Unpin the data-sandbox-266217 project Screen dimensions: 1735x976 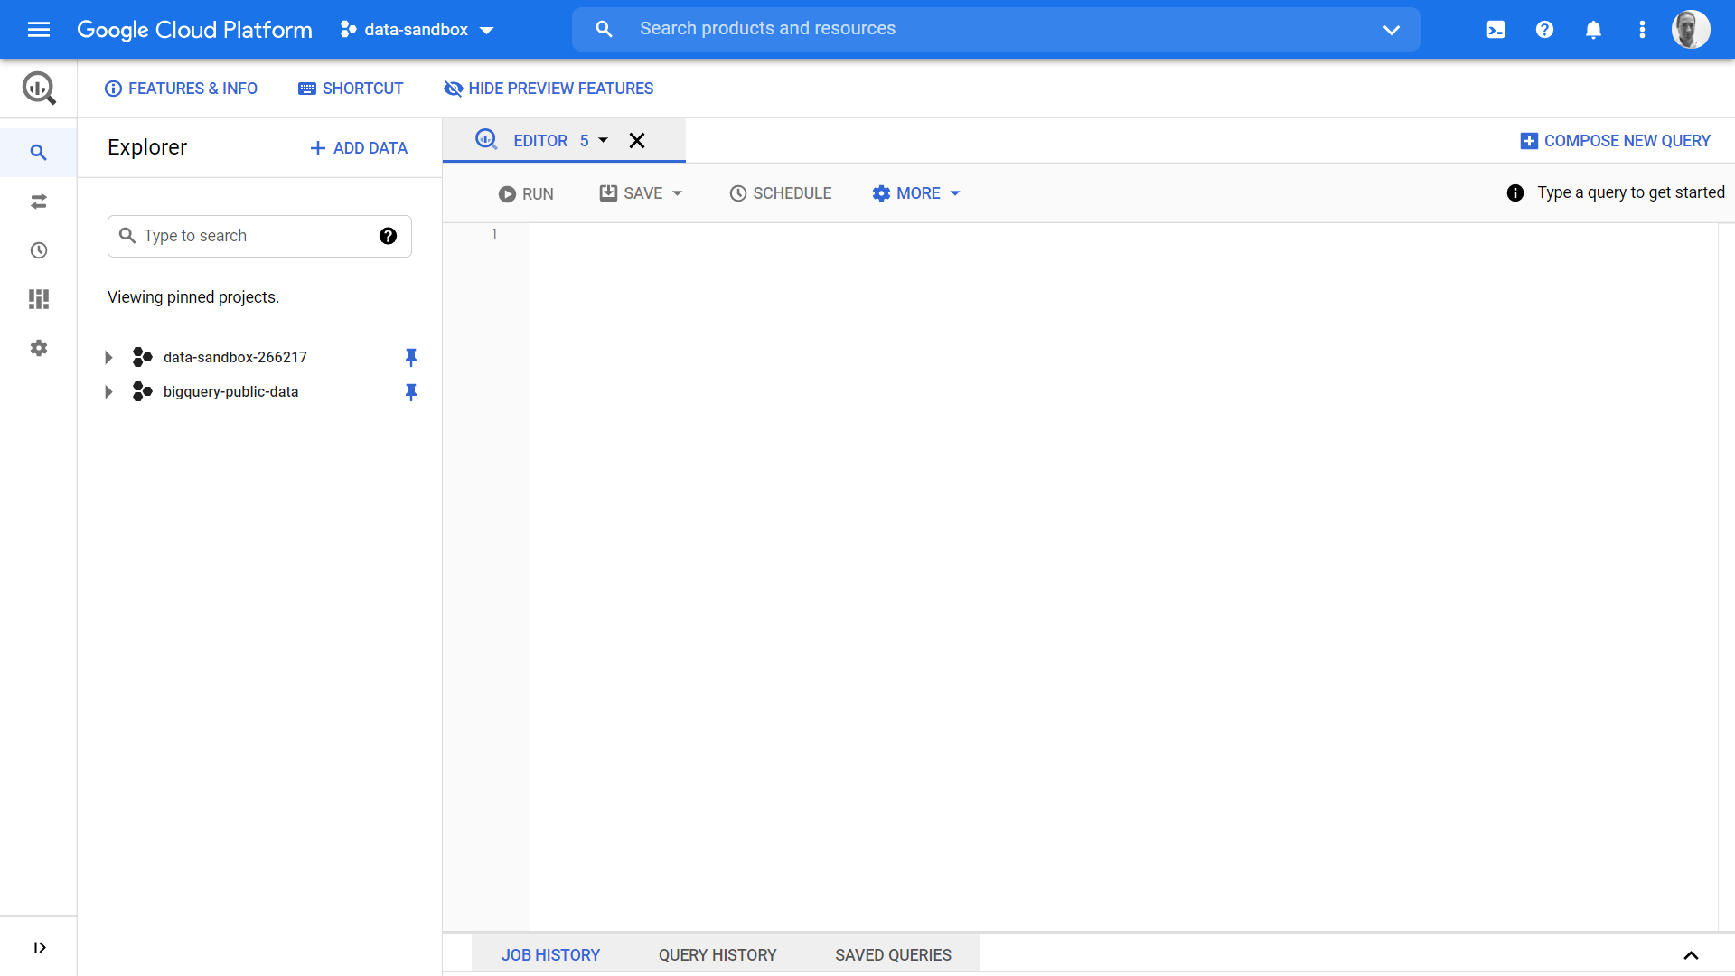[411, 357]
